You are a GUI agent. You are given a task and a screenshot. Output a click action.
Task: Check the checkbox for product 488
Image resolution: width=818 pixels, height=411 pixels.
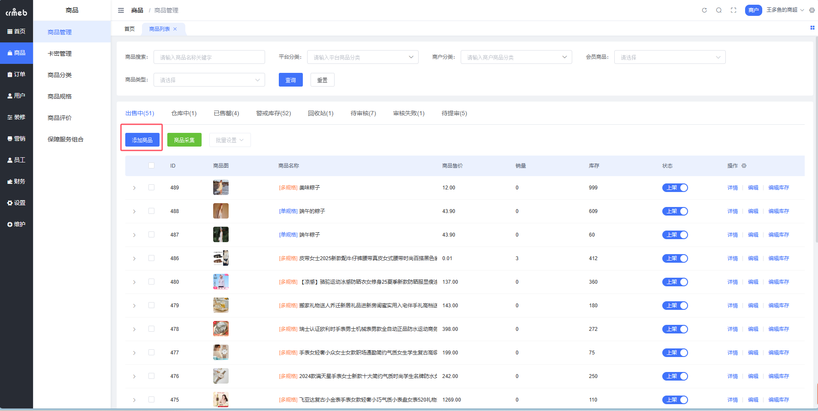coord(151,211)
